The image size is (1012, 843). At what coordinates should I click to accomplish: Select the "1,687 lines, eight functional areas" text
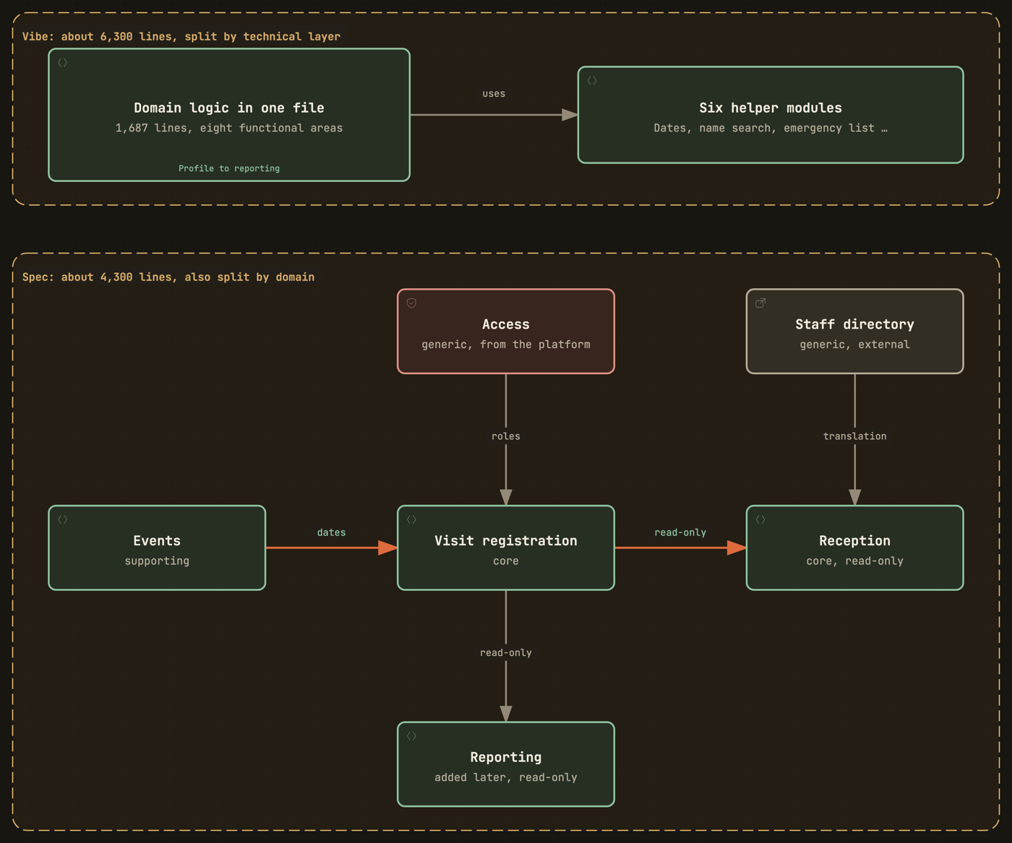229,128
